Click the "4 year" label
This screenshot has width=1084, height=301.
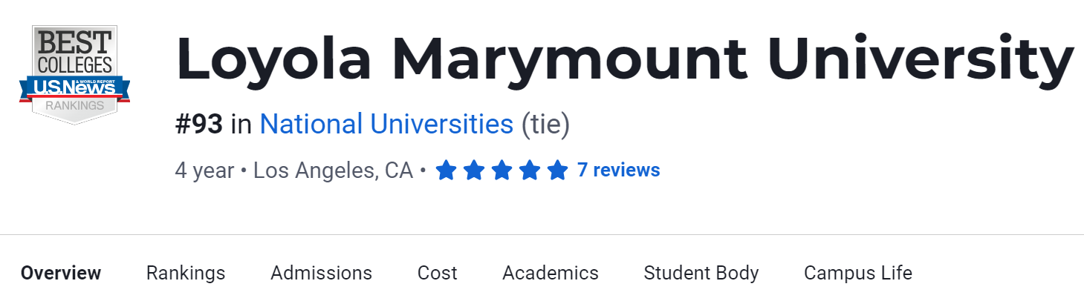coord(204,171)
